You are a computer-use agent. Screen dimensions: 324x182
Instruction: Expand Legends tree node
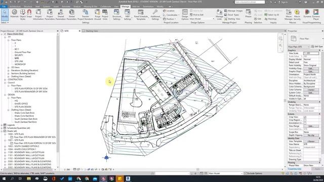pyautogui.click(x=2, y=125)
